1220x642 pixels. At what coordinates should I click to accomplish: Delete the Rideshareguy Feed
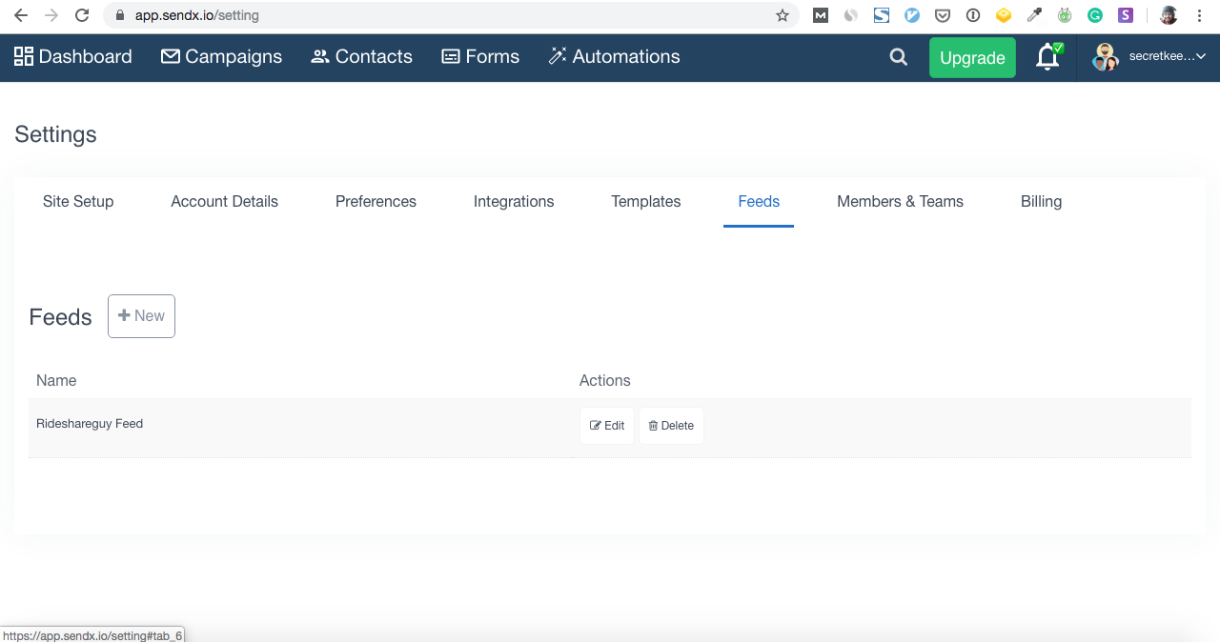(x=671, y=426)
